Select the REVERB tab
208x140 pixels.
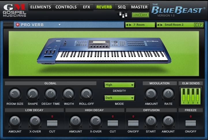pos(104,7)
